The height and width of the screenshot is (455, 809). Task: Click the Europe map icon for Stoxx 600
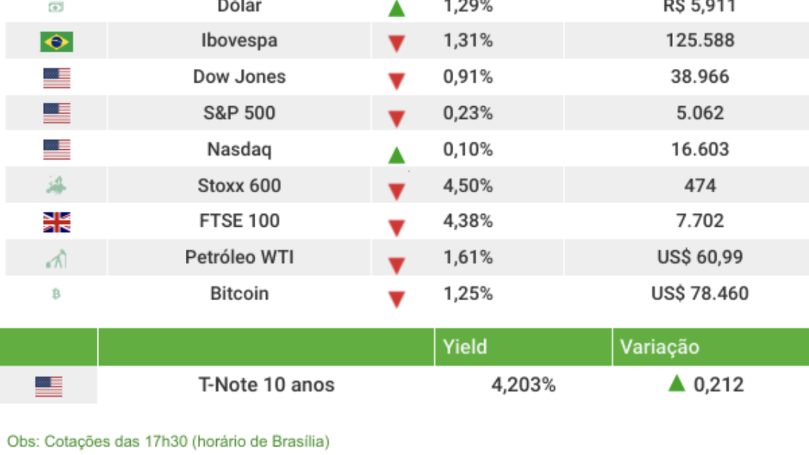[56, 186]
